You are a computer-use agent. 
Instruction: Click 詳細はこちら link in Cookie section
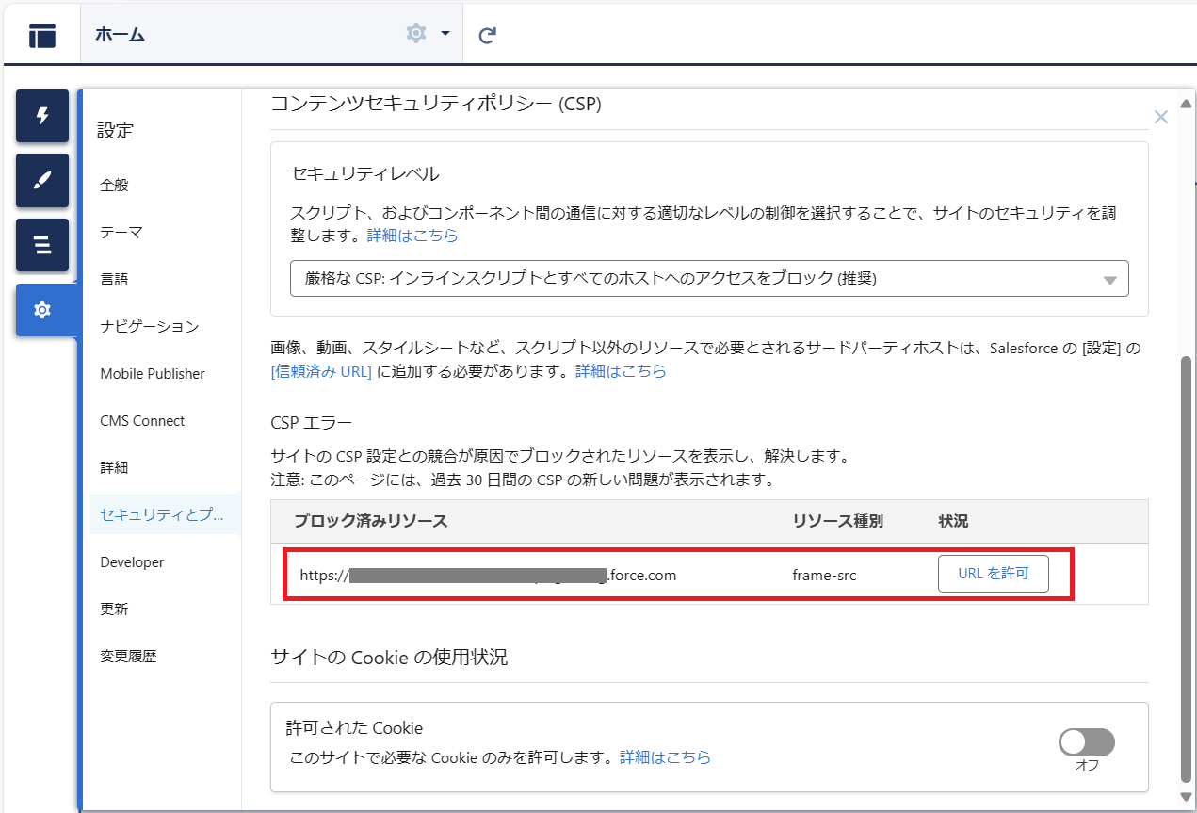pos(665,757)
